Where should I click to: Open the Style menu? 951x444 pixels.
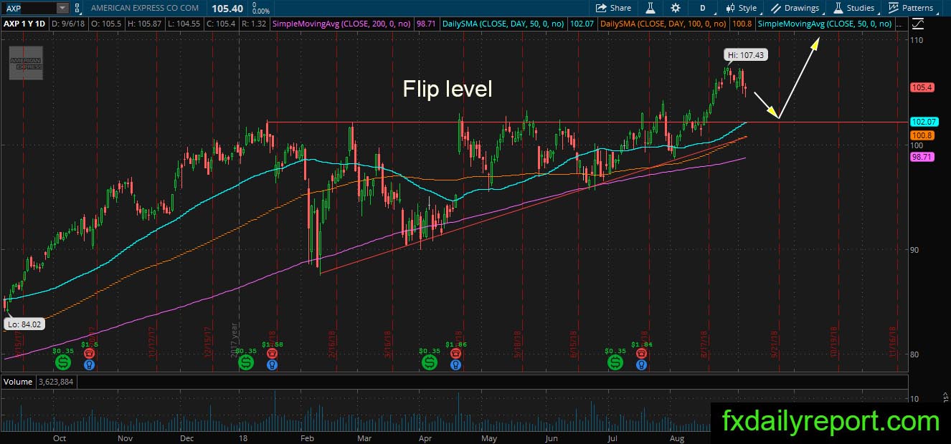tap(741, 8)
